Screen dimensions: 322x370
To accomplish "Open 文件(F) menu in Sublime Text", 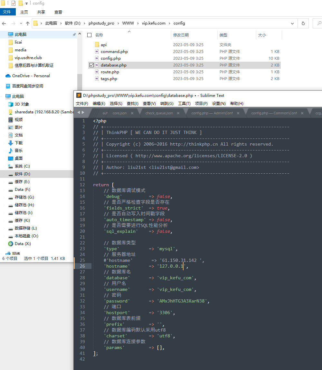I will (x=82, y=104).
